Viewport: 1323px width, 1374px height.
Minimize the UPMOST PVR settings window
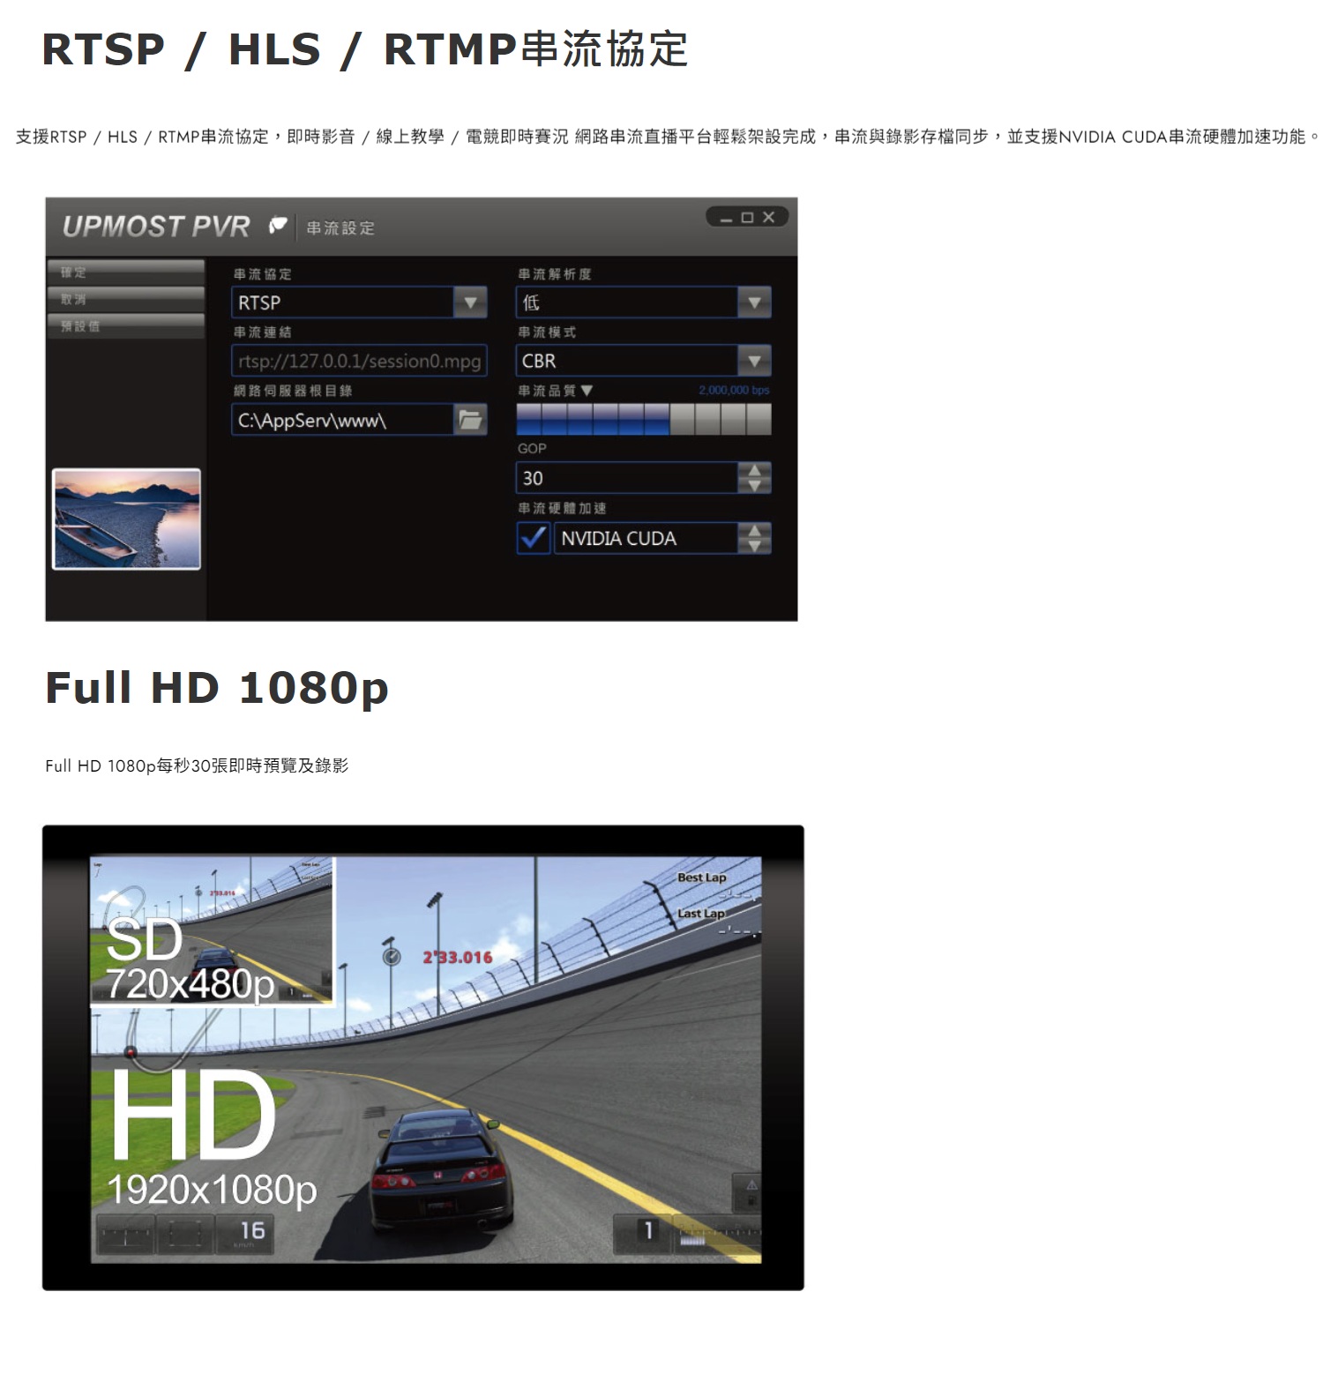(726, 218)
